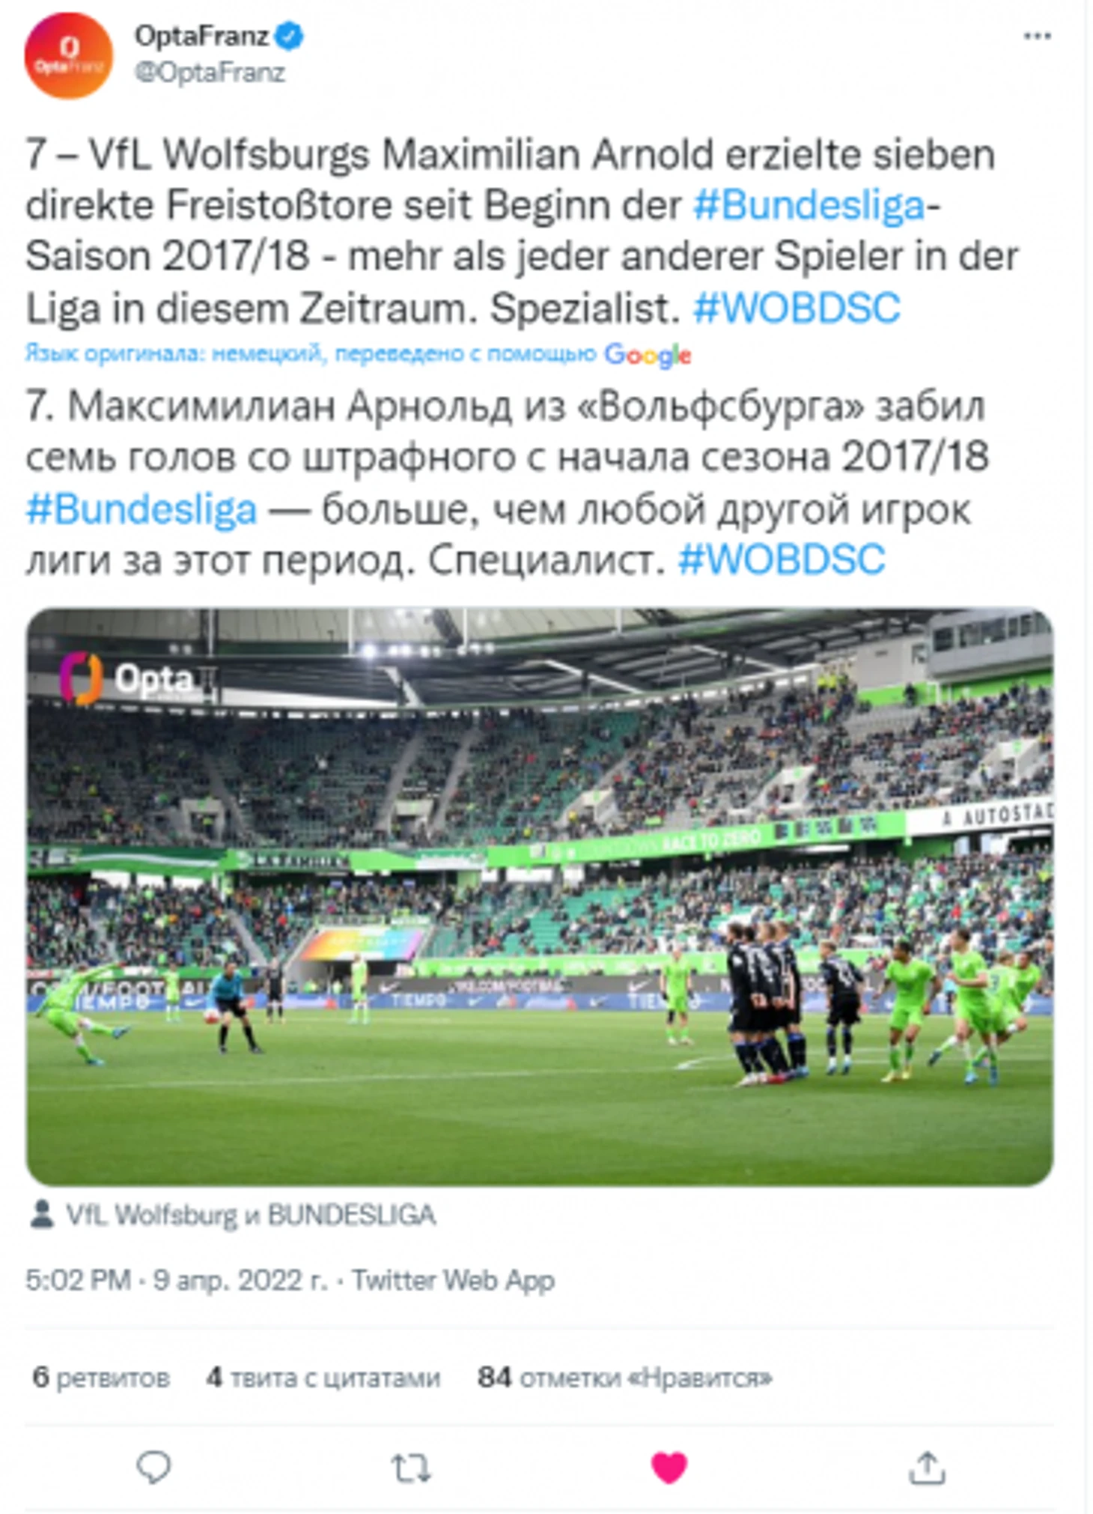1093x1514 pixels.
Task: Click the @OptaFranz handle
Action: click(210, 73)
